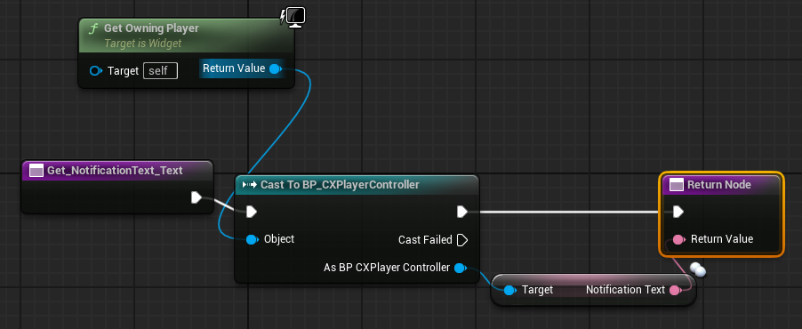Viewport: 802px width, 329px height.
Task: Click the Notification Text label on getter node
Action: point(625,290)
